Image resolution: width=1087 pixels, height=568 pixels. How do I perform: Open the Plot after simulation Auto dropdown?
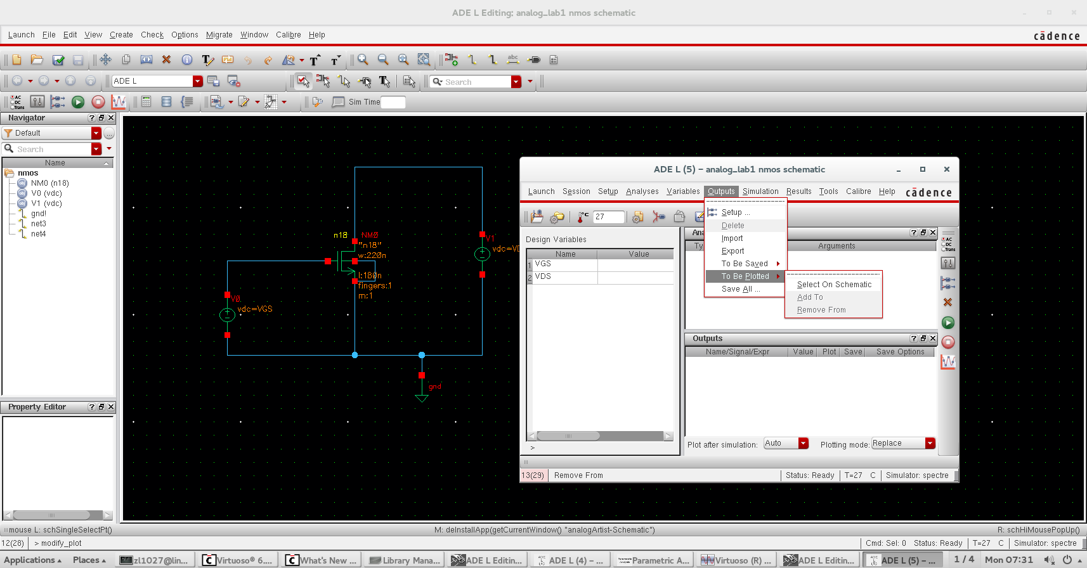coord(804,443)
